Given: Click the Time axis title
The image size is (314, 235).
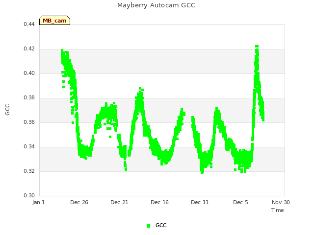Looking at the screenshot, I should click(278, 210).
